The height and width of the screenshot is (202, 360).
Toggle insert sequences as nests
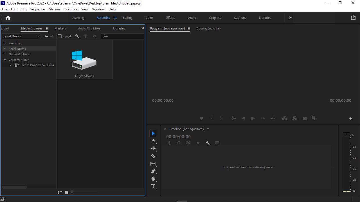(169, 143)
